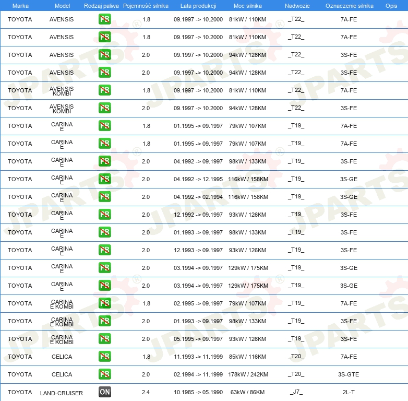Image resolution: width=408 pixels, height=401 pixels.
Task: Select the AVENSIS KOMBI model cell in 2.0 row
Action: tap(62, 109)
